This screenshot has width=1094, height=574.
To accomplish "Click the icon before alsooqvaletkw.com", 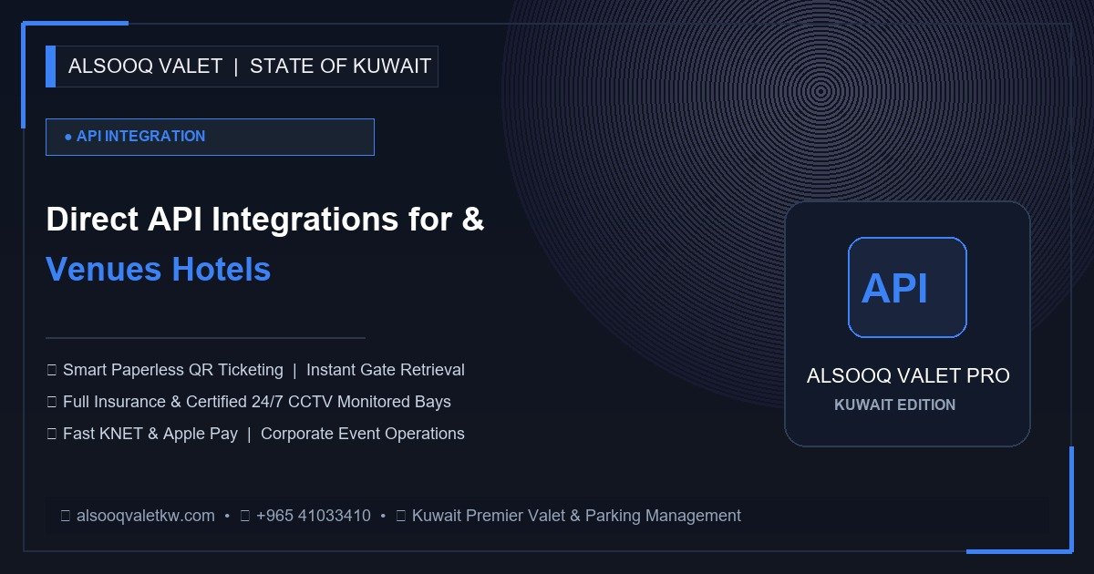I will click(x=66, y=516).
